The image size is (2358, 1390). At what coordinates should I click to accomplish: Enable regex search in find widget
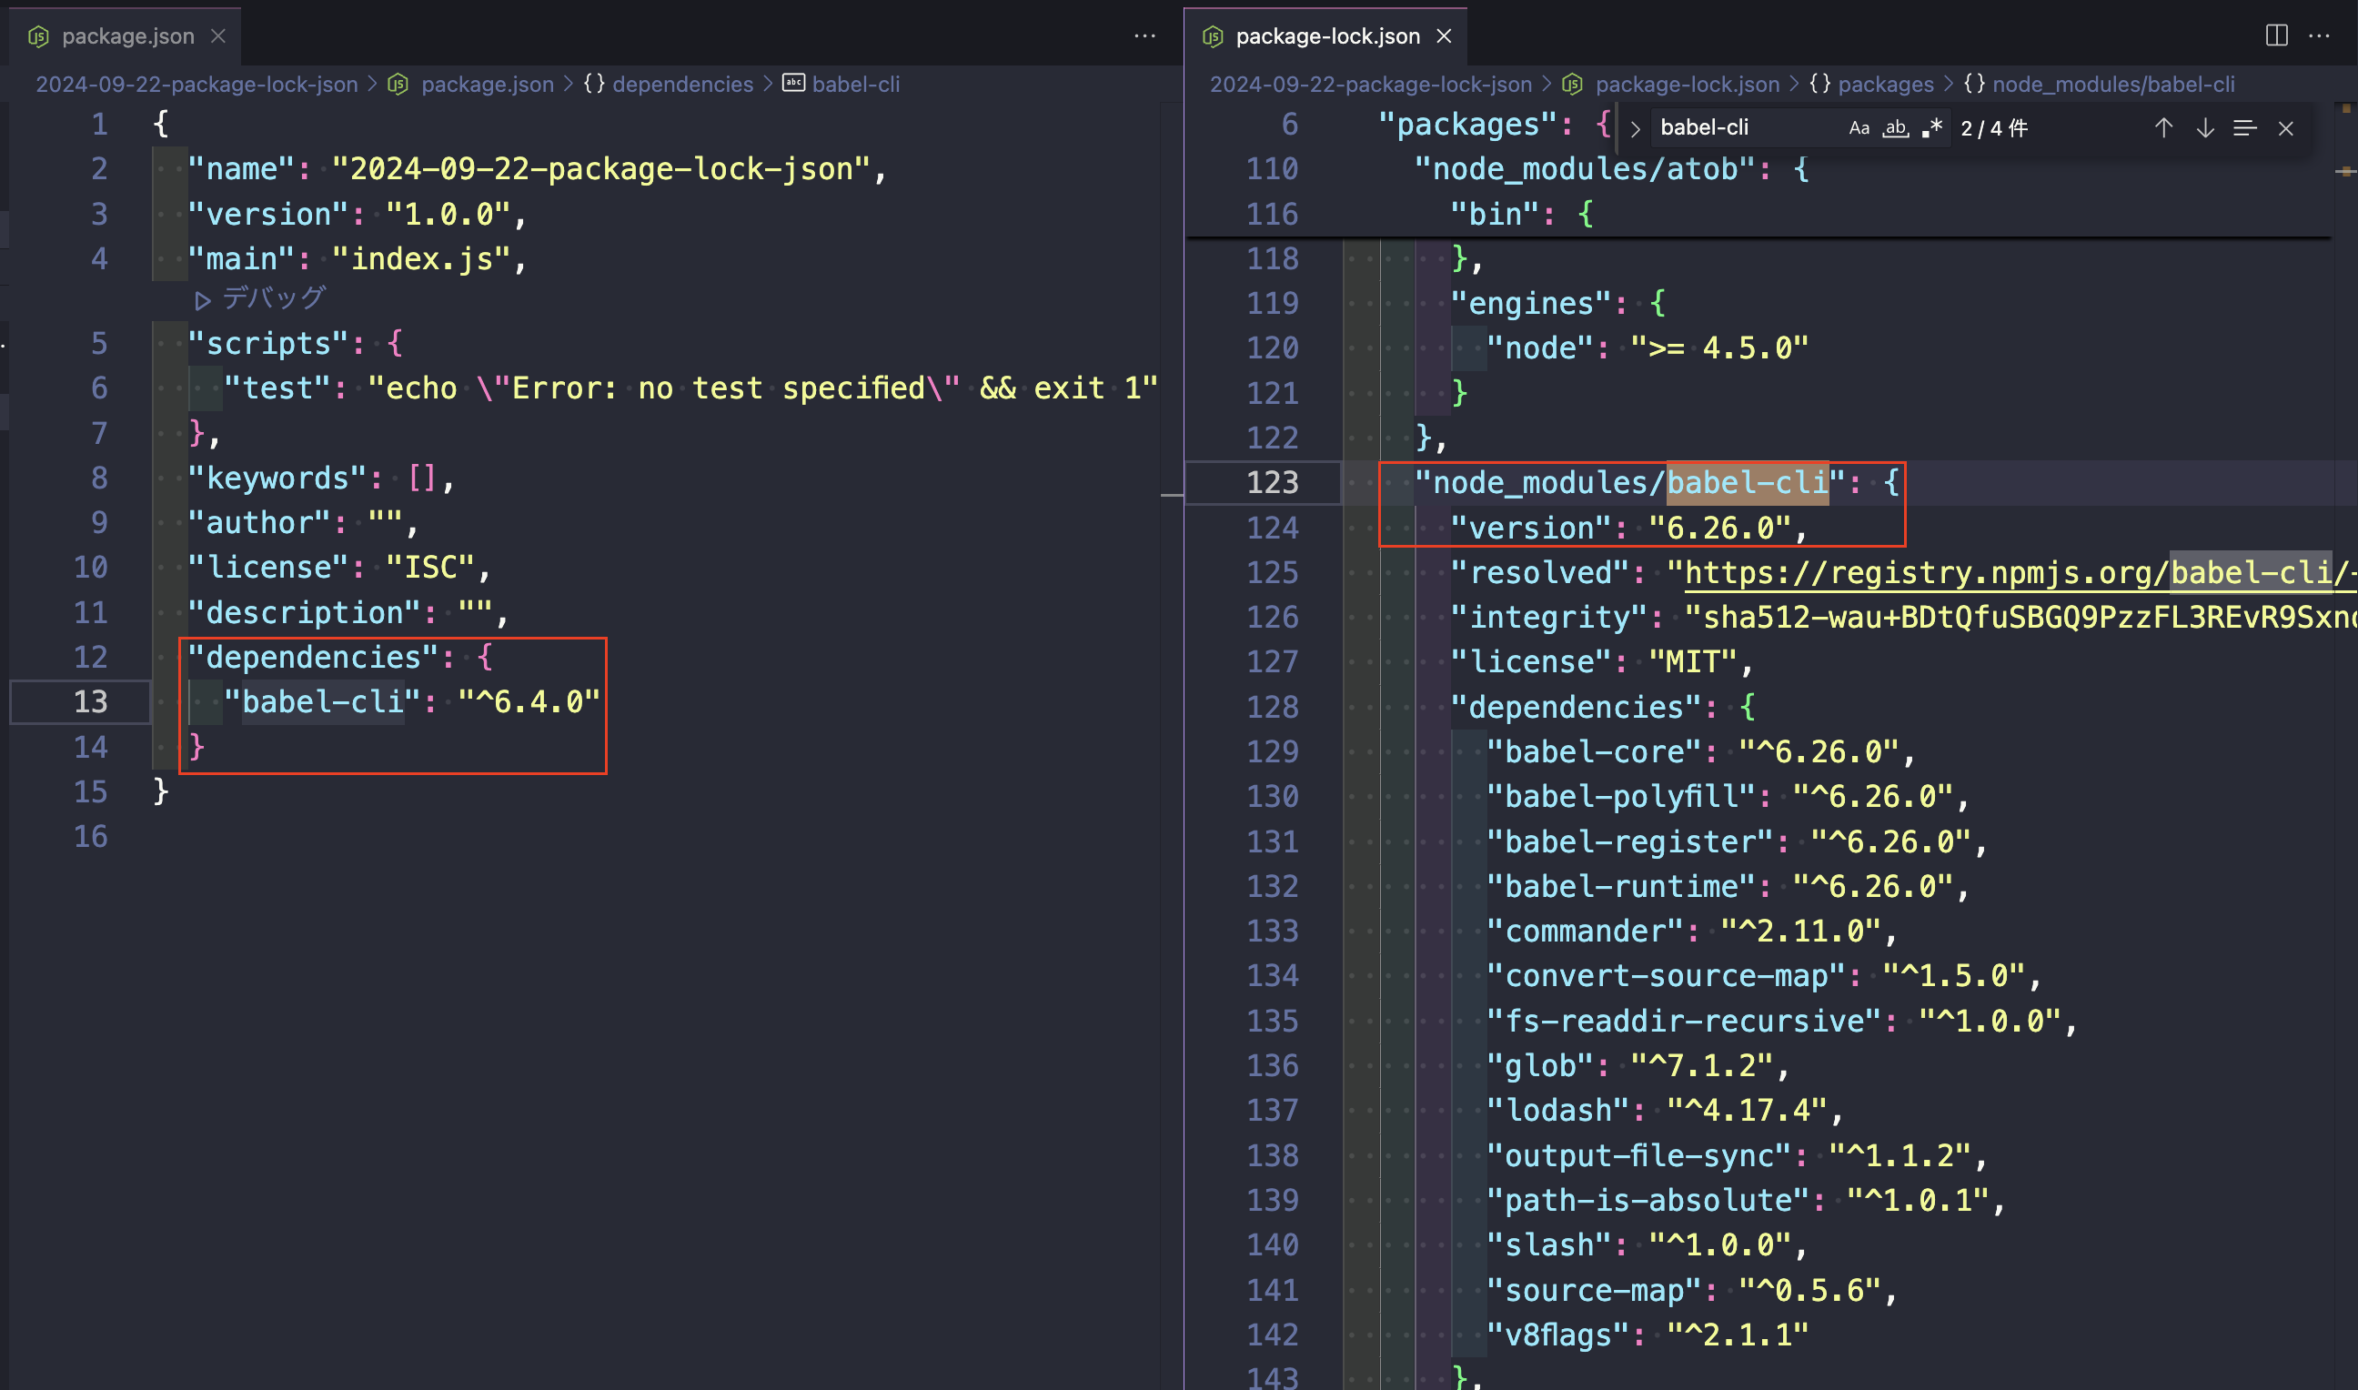pos(1931,127)
